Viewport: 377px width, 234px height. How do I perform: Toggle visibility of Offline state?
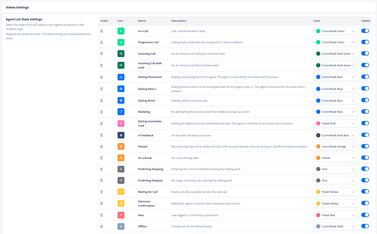pyautogui.click(x=365, y=226)
